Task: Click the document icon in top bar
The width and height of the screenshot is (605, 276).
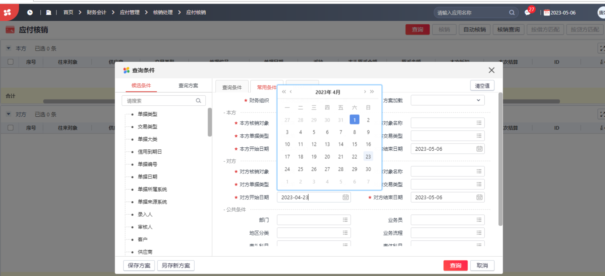Action: coord(49,12)
